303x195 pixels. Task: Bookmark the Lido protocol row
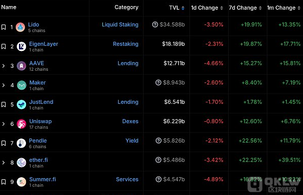pyautogui.click(x=4, y=27)
